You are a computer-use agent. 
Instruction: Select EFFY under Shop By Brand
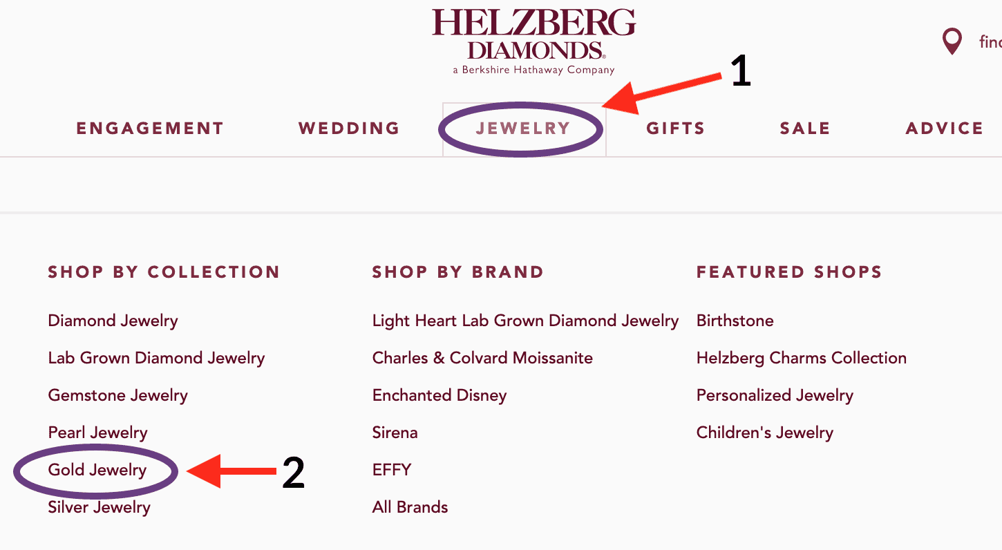(391, 469)
